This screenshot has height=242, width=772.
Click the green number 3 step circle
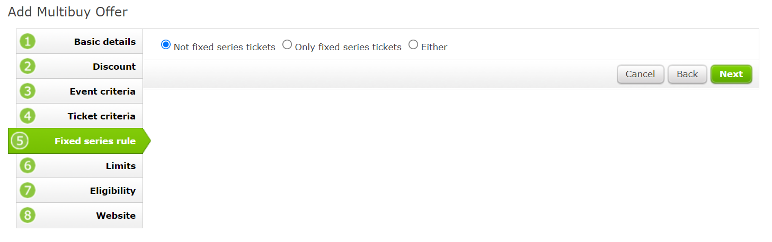point(28,91)
